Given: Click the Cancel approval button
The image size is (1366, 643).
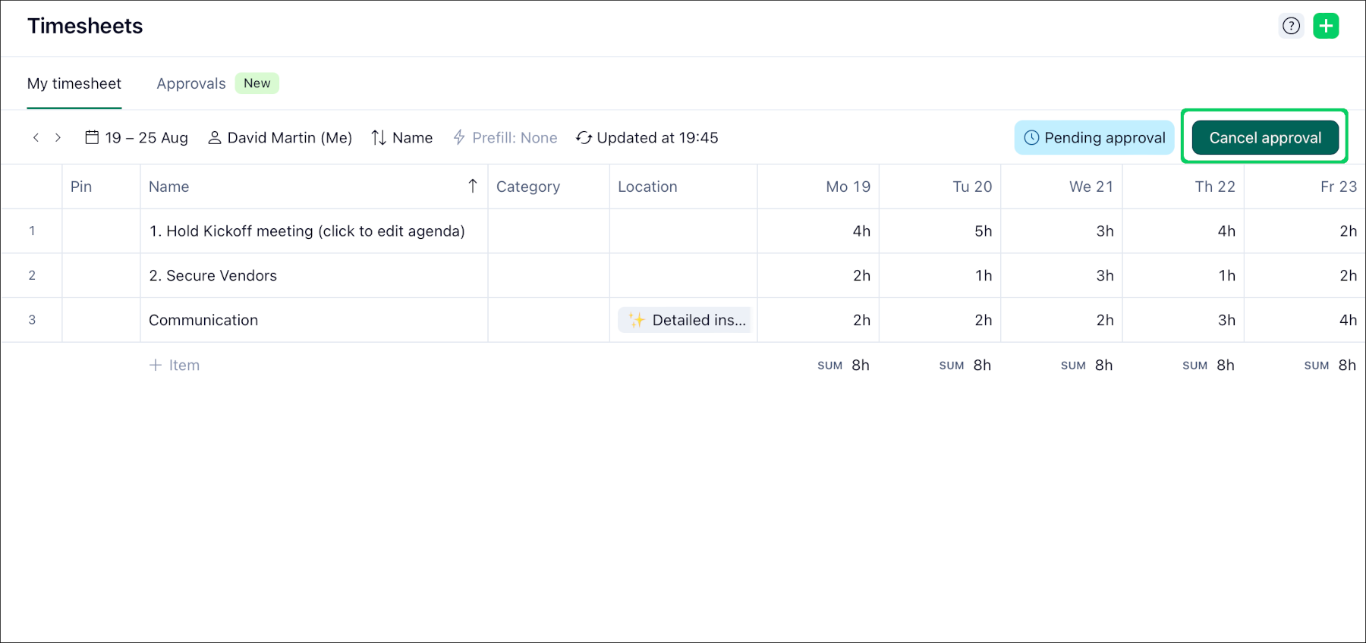Looking at the screenshot, I should click(x=1264, y=137).
